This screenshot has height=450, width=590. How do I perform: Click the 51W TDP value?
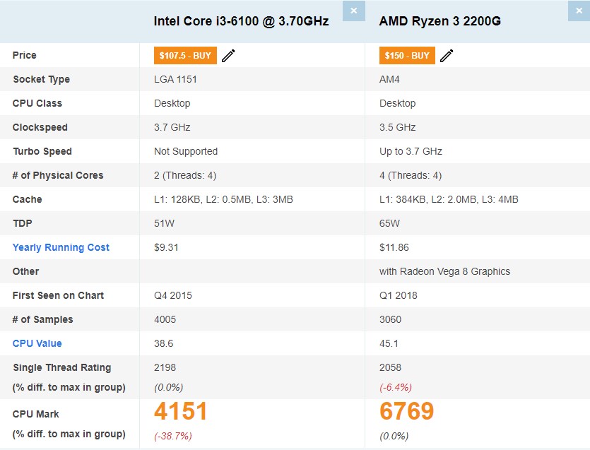pos(164,223)
